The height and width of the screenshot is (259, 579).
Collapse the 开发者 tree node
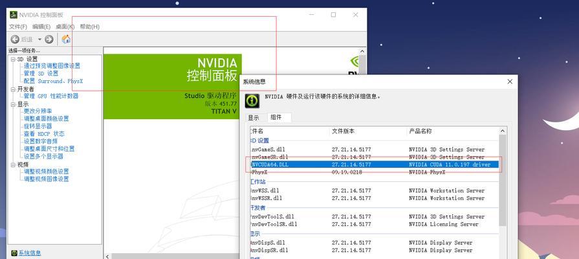[x=14, y=89]
